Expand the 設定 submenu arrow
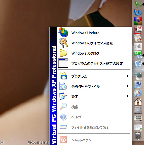Viewport: 144px width, 145px height. coord(128,96)
